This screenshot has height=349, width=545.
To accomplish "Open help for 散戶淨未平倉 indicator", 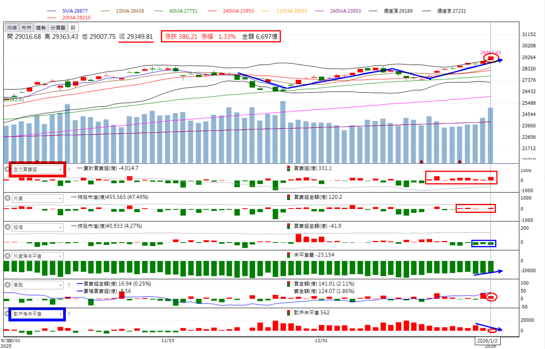I will tap(69, 314).
